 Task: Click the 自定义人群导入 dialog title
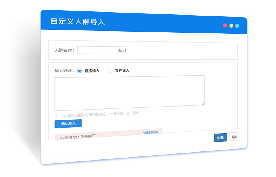coord(78,21)
